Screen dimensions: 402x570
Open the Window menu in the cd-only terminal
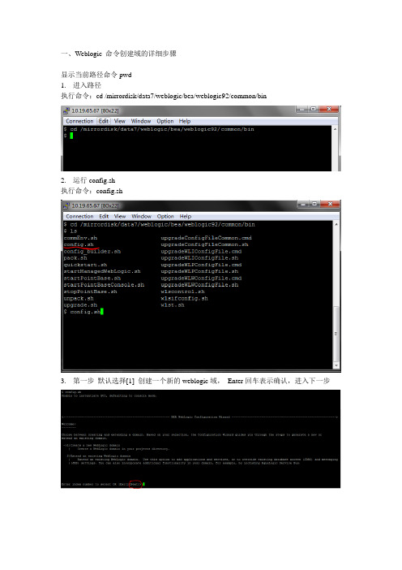(141, 121)
